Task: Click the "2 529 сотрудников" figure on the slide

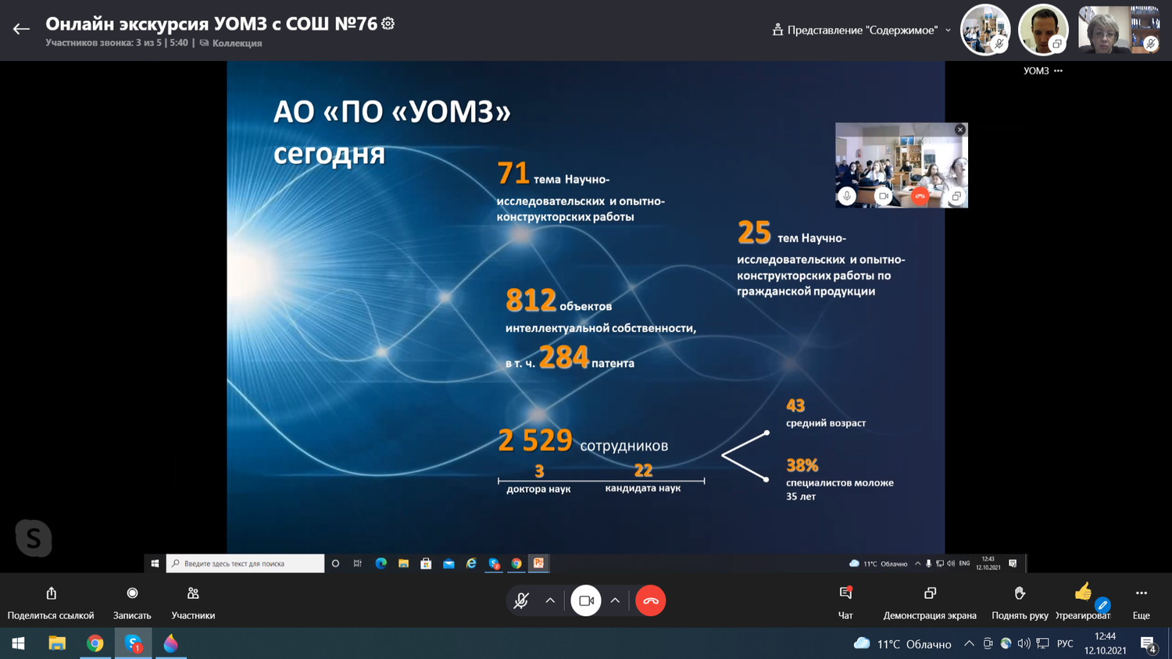Action: point(583,441)
